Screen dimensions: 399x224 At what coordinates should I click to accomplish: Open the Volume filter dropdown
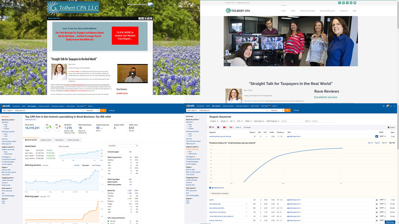(224, 121)
